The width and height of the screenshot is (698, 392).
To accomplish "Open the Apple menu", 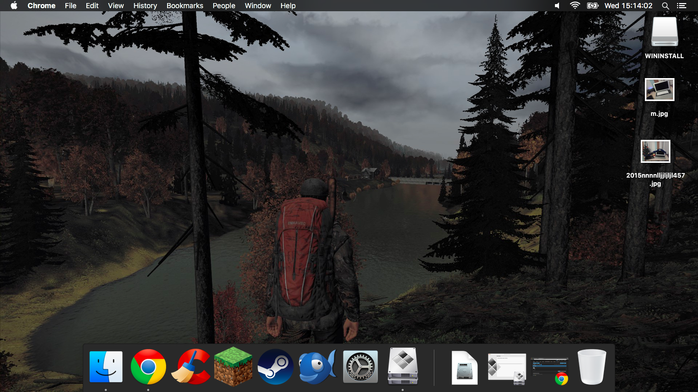I will (14, 6).
